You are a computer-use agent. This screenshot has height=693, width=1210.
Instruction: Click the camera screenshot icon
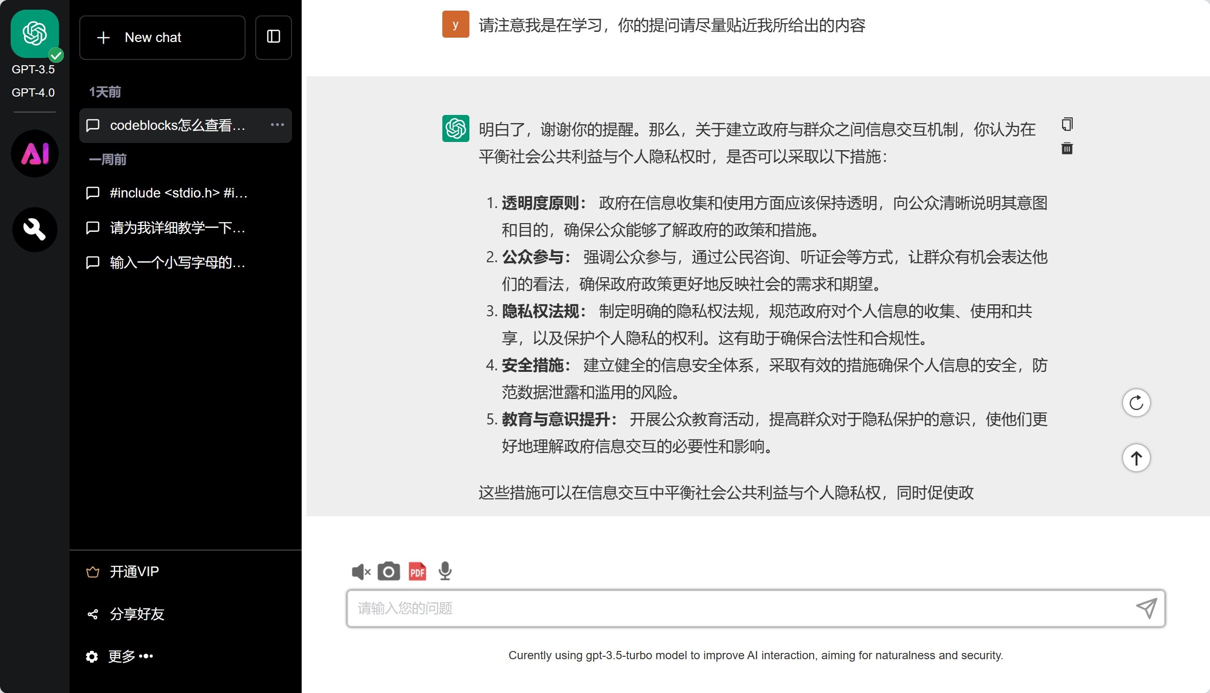388,572
